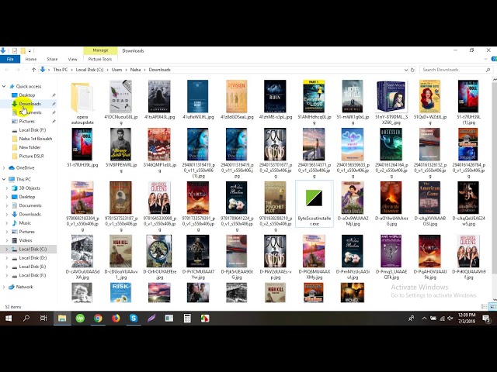Open Upwork app from taskbar
497x372 pixels.
[80, 319]
